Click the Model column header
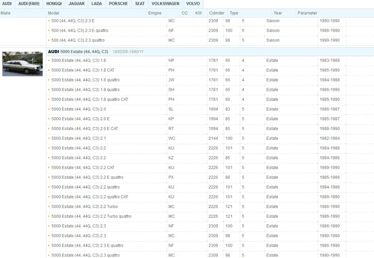374x258 pixels. pyautogui.click(x=53, y=13)
